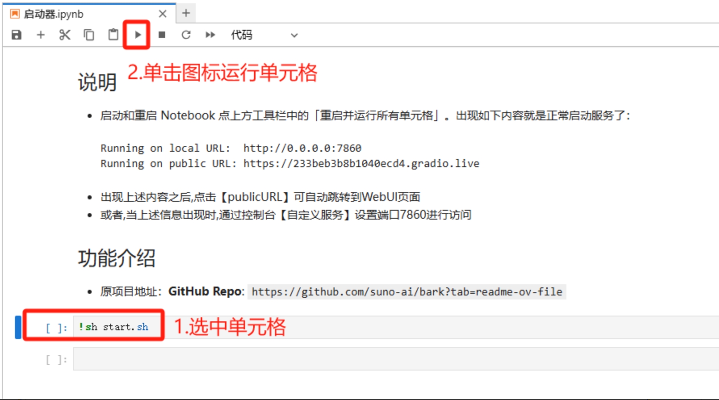Run the selected cell with the play icon

[137, 35]
